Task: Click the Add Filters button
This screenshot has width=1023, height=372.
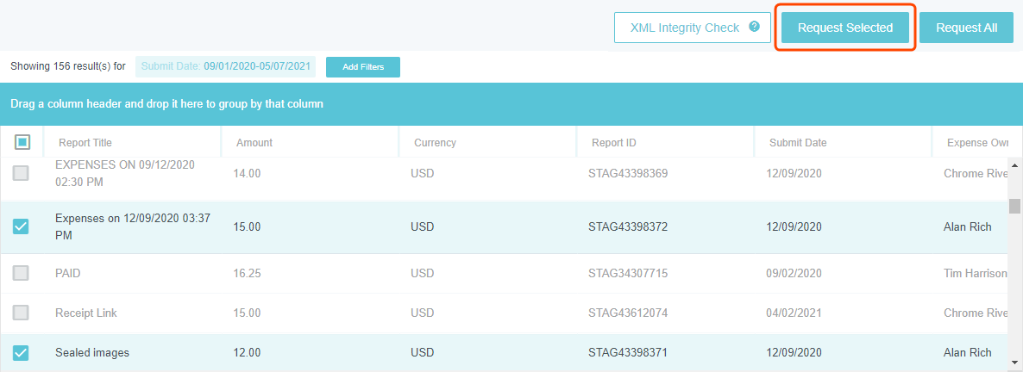Action: (x=362, y=66)
